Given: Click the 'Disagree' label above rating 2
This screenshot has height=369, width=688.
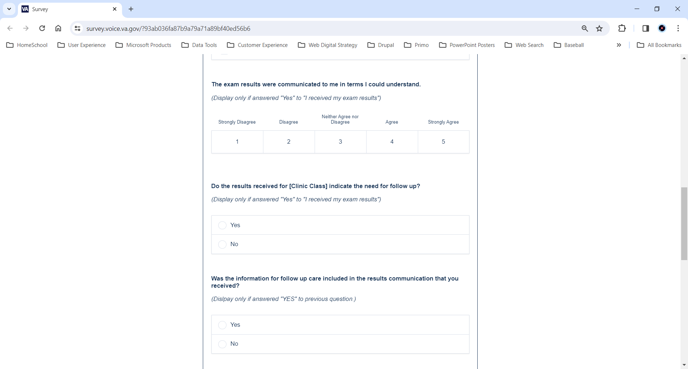Looking at the screenshot, I should (x=288, y=122).
